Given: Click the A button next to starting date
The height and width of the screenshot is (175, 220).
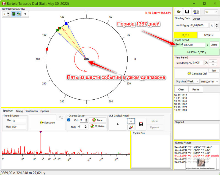Looking at the screenshot, I should pyautogui.click(x=211, y=26).
